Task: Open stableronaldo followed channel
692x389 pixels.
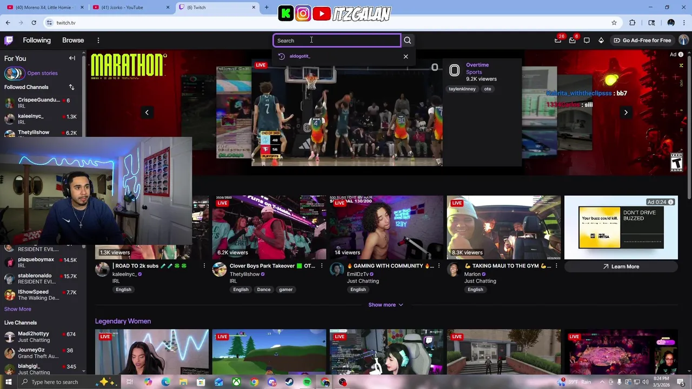Action: click(x=42, y=278)
